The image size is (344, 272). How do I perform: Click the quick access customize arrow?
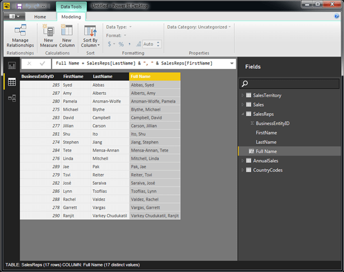pyautogui.click(x=43, y=6)
